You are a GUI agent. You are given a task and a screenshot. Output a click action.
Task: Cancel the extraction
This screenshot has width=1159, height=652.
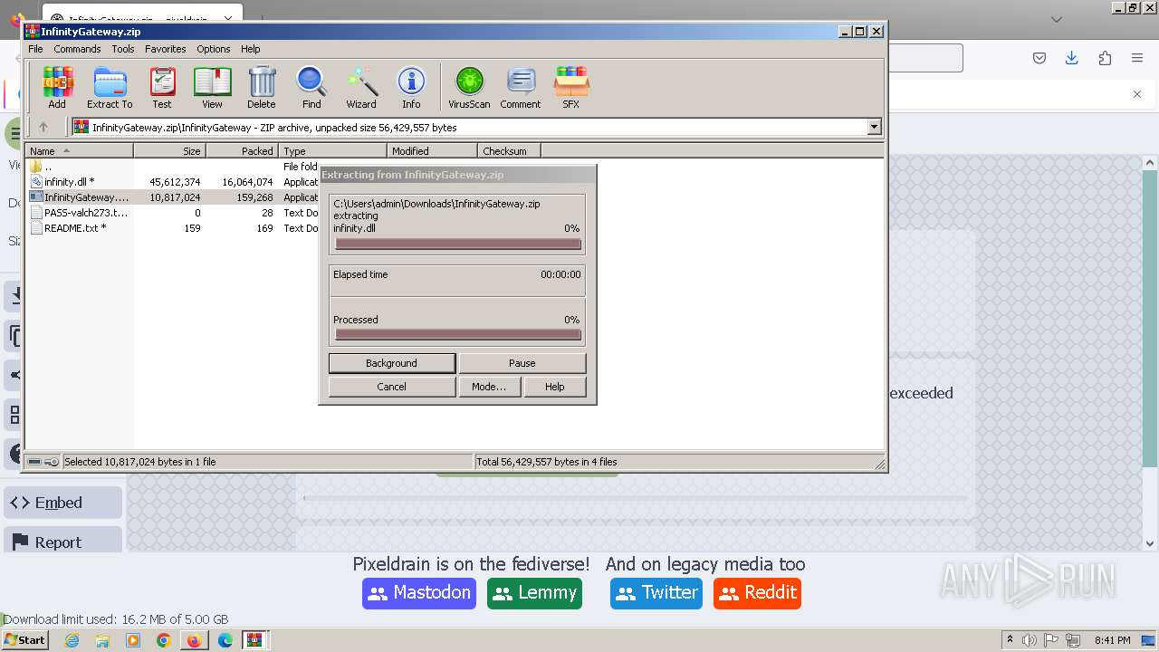tap(392, 387)
